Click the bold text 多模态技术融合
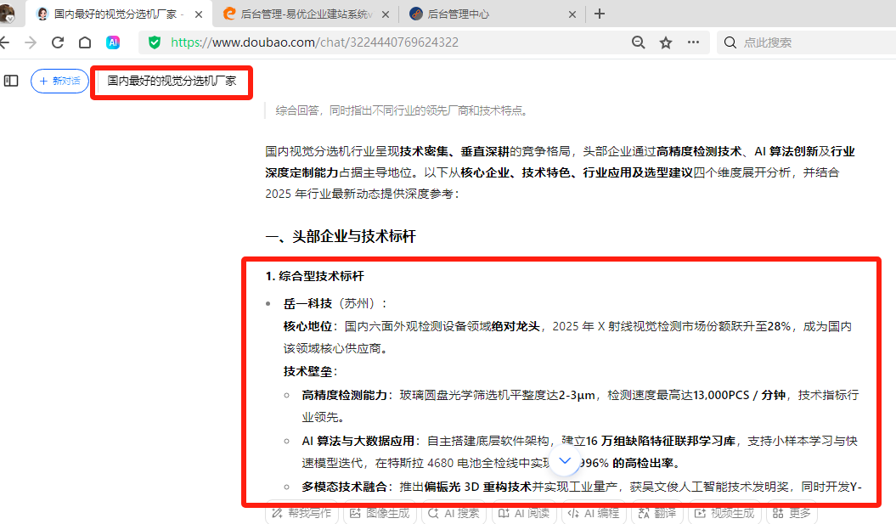Viewport: 896px width, 524px height. 344,487
